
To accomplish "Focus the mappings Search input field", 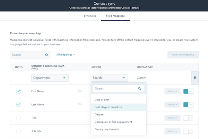I will pos(31,55).
